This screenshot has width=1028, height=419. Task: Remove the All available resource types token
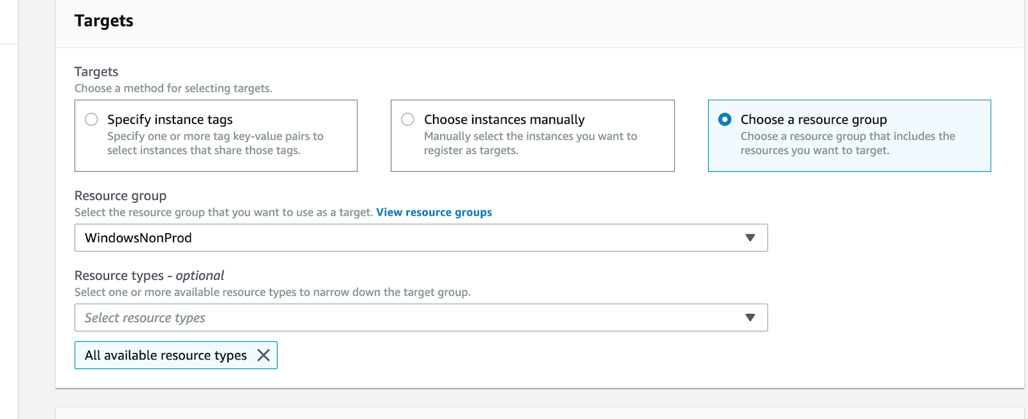click(x=263, y=355)
